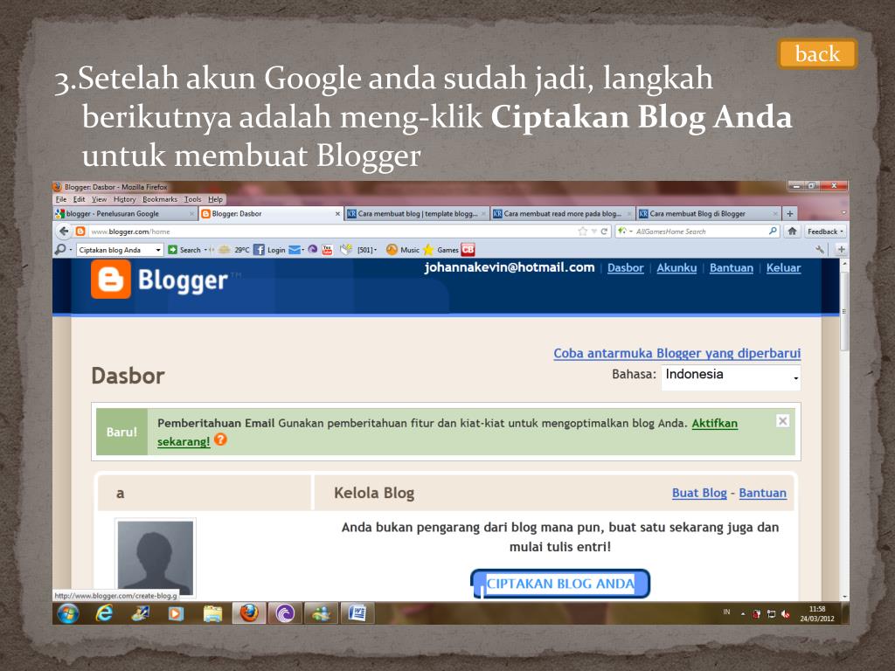
Task: Open the Bahasa Indonesia language dropdown
Action: [731, 377]
